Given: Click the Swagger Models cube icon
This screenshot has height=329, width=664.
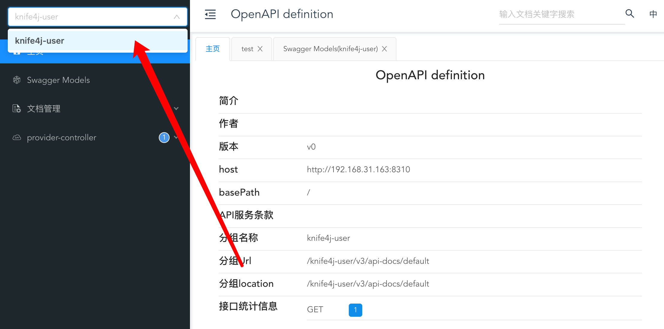Looking at the screenshot, I should click(17, 80).
